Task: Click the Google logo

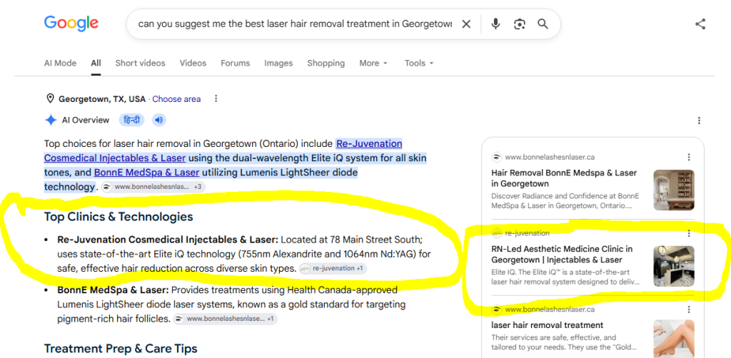Action: click(x=71, y=23)
